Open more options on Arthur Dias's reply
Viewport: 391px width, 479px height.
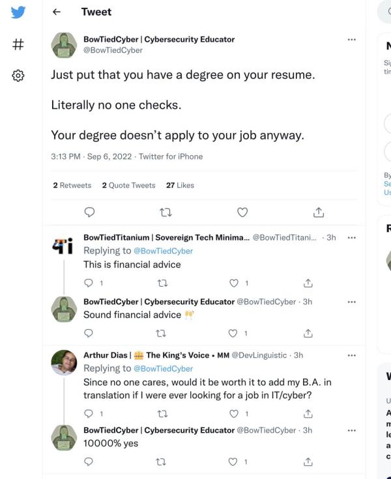click(x=352, y=355)
